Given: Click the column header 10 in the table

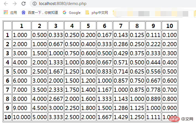Looking at the screenshot, I should [169, 26].
